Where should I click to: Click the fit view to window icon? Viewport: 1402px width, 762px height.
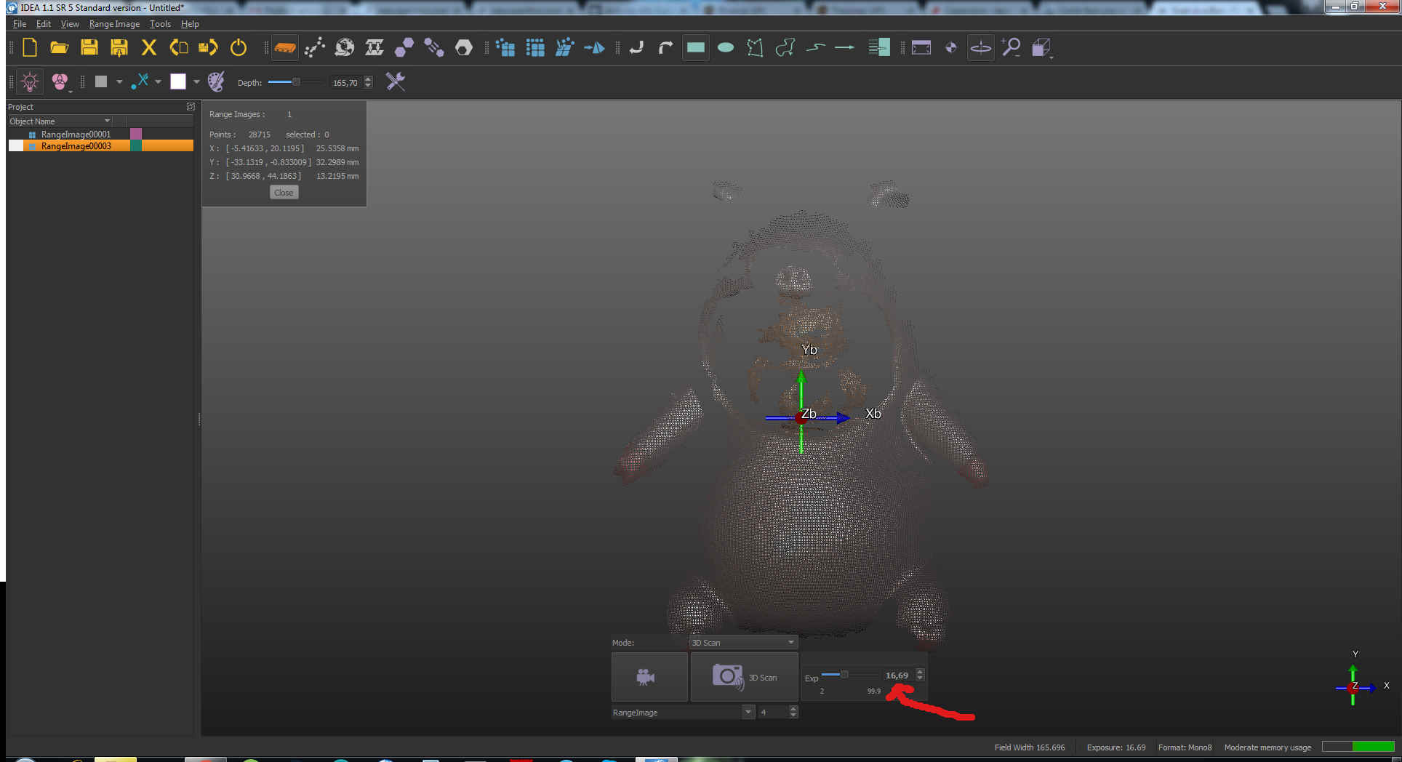tap(921, 48)
